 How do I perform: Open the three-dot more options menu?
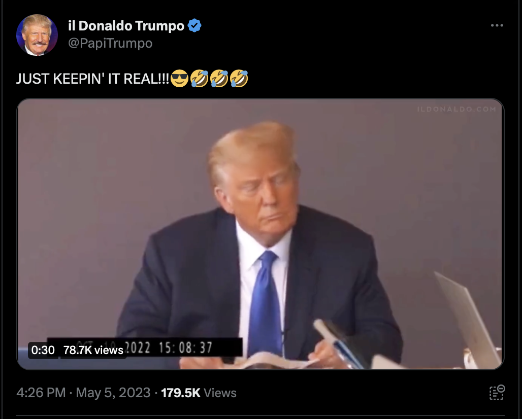497,25
